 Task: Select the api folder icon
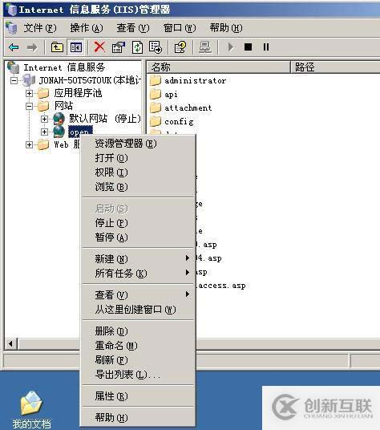click(156, 94)
